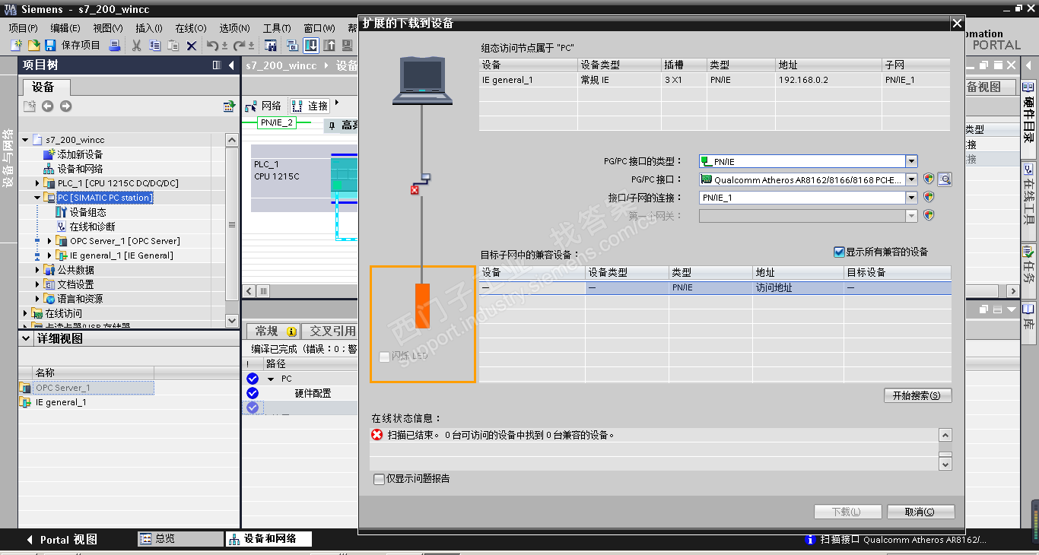Switch to the 常规 info tab
This screenshot has width=1039, height=555.
click(272, 331)
